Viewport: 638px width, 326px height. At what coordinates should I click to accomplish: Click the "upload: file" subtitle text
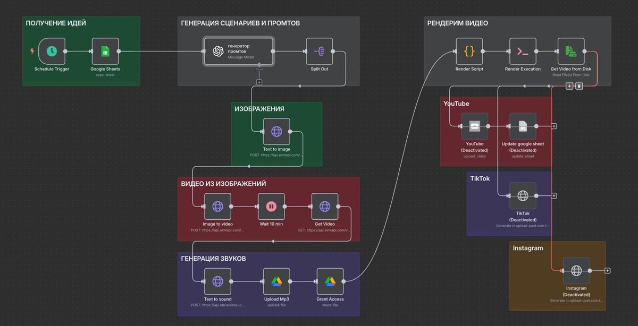tap(276, 305)
